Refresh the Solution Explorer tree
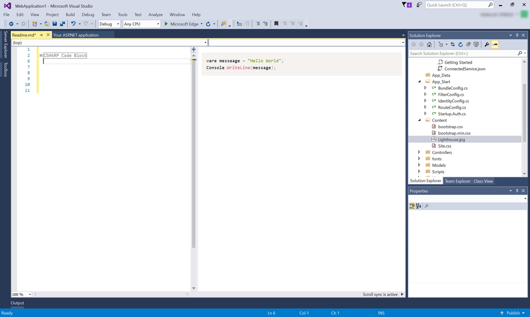The height and width of the screenshot is (317, 530). tap(460, 45)
